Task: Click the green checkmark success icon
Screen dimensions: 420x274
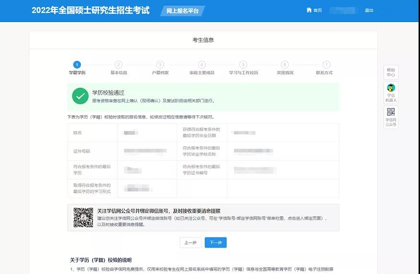Action: tap(81, 96)
